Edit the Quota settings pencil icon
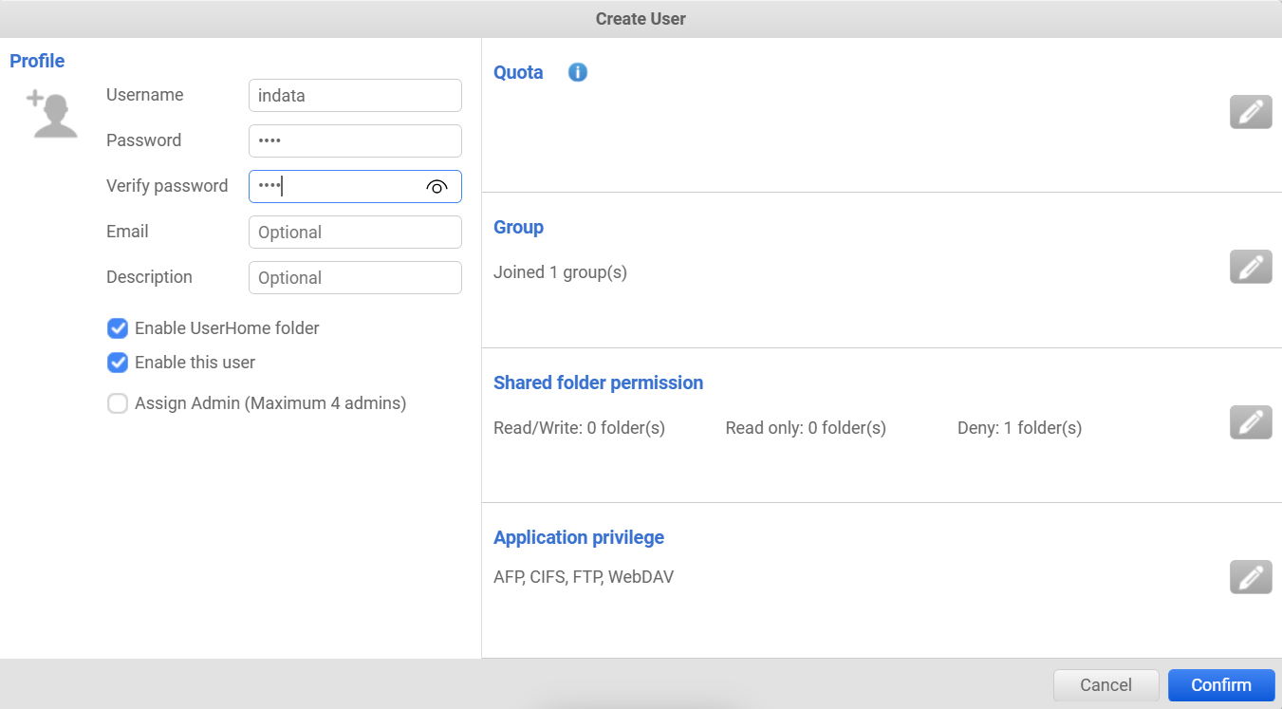Image resolution: width=1282 pixels, height=709 pixels. (x=1251, y=112)
